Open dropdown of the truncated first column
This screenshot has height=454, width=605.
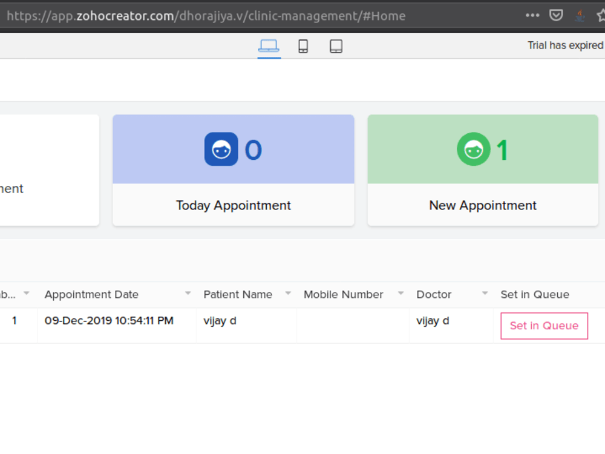tap(26, 294)
